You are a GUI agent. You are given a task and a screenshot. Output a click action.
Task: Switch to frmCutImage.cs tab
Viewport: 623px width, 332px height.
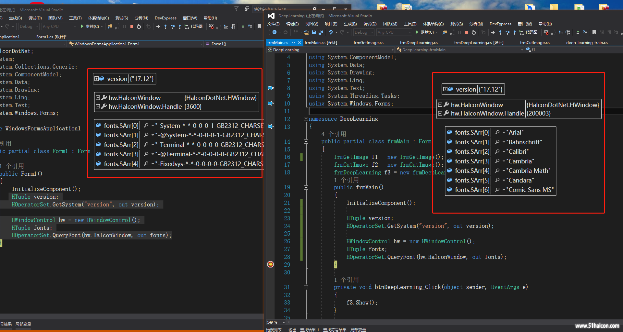[x=535, y=43]
